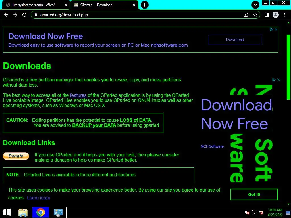The image size is (291, 218).
Task: Restore down the Chrome window
Action: click(273, 3)
